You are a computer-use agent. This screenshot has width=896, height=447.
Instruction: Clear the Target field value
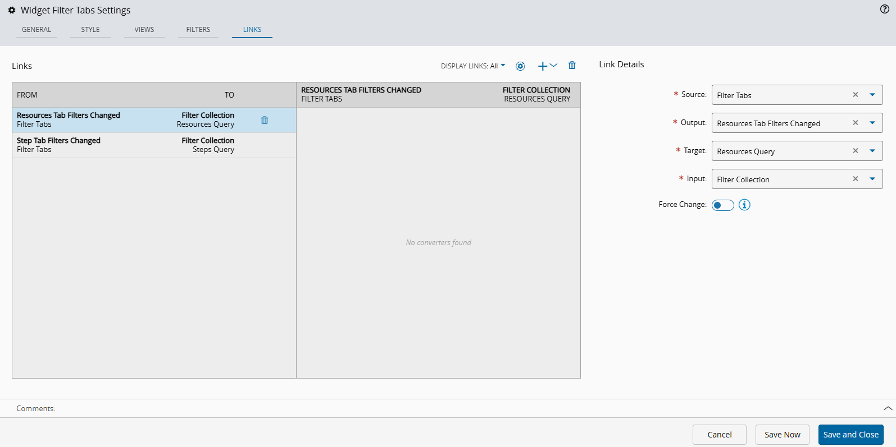856,151
